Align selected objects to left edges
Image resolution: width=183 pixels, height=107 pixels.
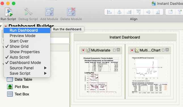(109, 12)
